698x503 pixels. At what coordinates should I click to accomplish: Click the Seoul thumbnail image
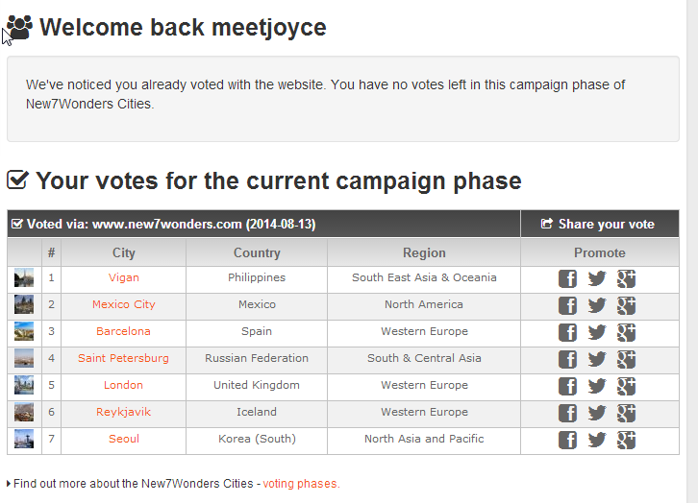tap(24, 440)
